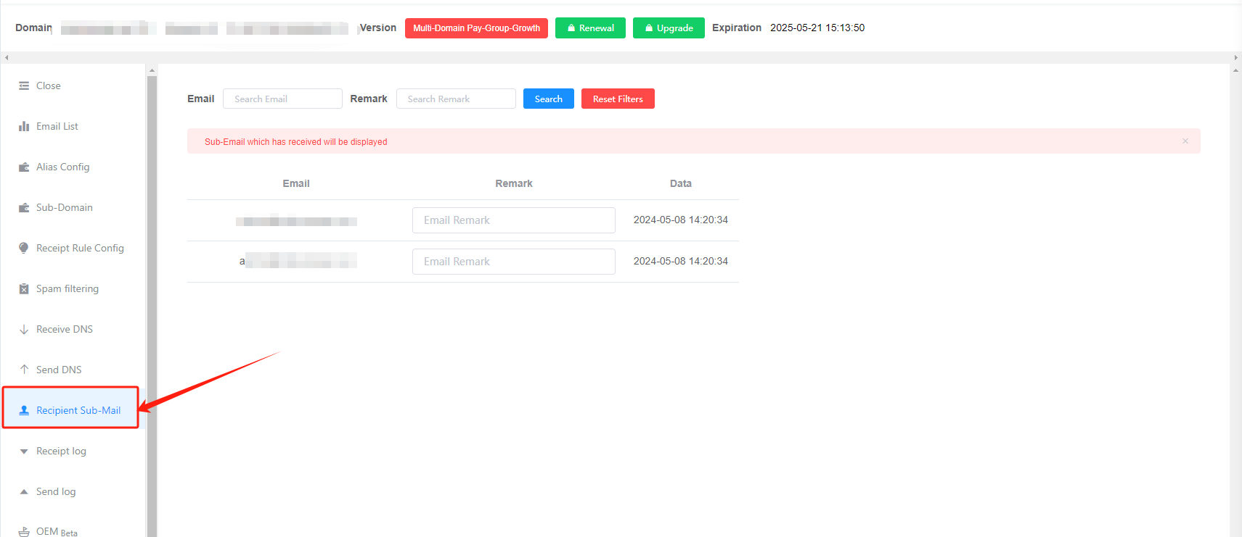Click the Receive DNS down arrow icon
The height and width of the screenshot is (537, 1242).
(x=24, y=329)
